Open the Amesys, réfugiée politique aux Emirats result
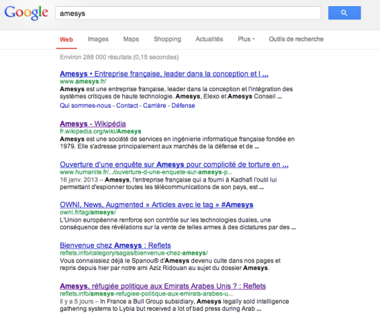Viewport: 380px width, 319px height. pyautogui.click(x=163, y=286)
